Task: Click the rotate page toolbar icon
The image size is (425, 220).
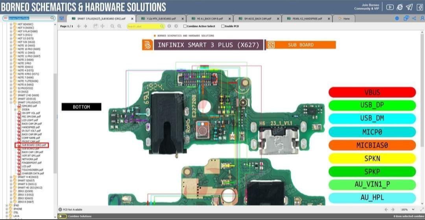Action: pyautogui.click(x=95, y=26)
